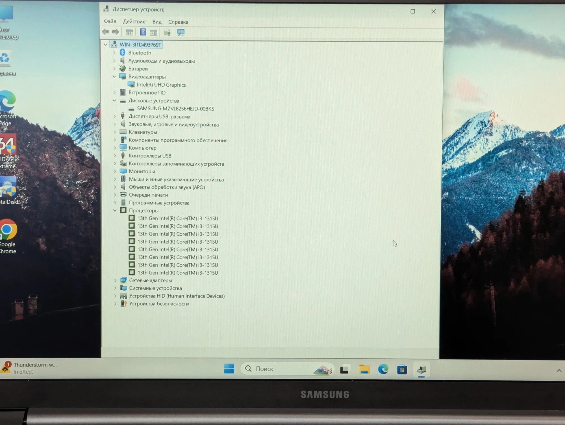Click the Батареи battery icon
This screenshot has height=425, width=565.
[122, 68]
